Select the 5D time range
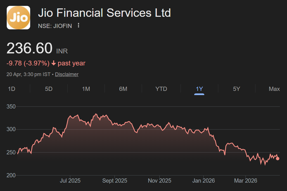287x191 pixels. point(49,89)
